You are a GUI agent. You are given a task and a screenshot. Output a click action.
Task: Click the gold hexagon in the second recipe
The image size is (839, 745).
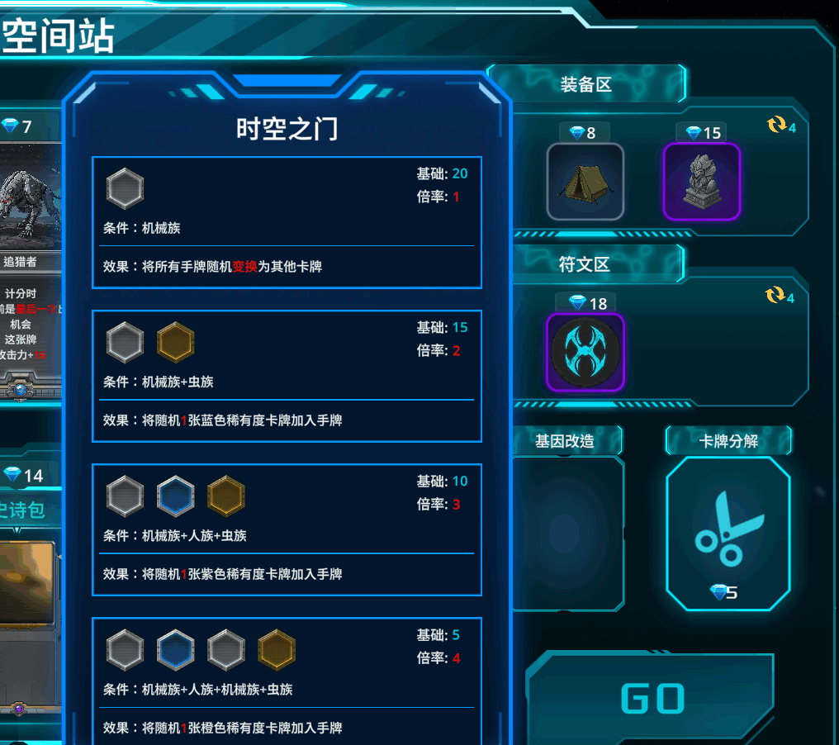[x=176, y=342]
